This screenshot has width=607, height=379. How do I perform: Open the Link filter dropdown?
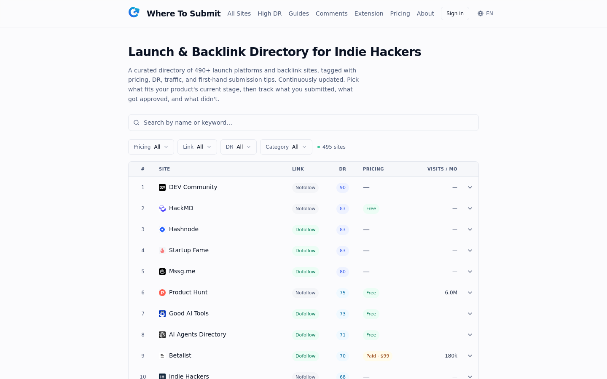[x=197, y=147]
